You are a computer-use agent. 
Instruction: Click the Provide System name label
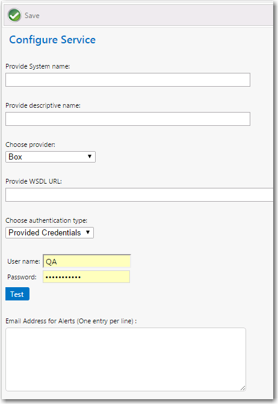pos(37,66)
